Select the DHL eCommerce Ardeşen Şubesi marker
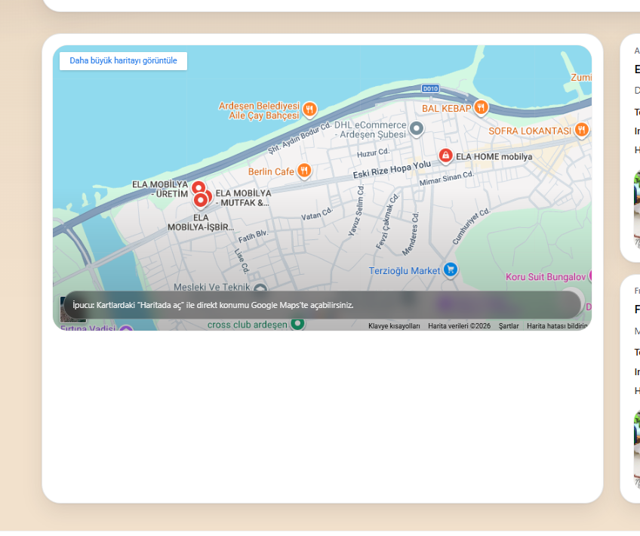 tap(417, 129)
